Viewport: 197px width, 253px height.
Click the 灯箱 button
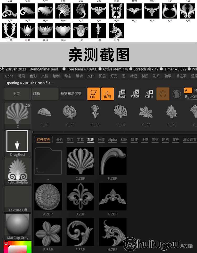pyautogui.click(x=45, y=94)
